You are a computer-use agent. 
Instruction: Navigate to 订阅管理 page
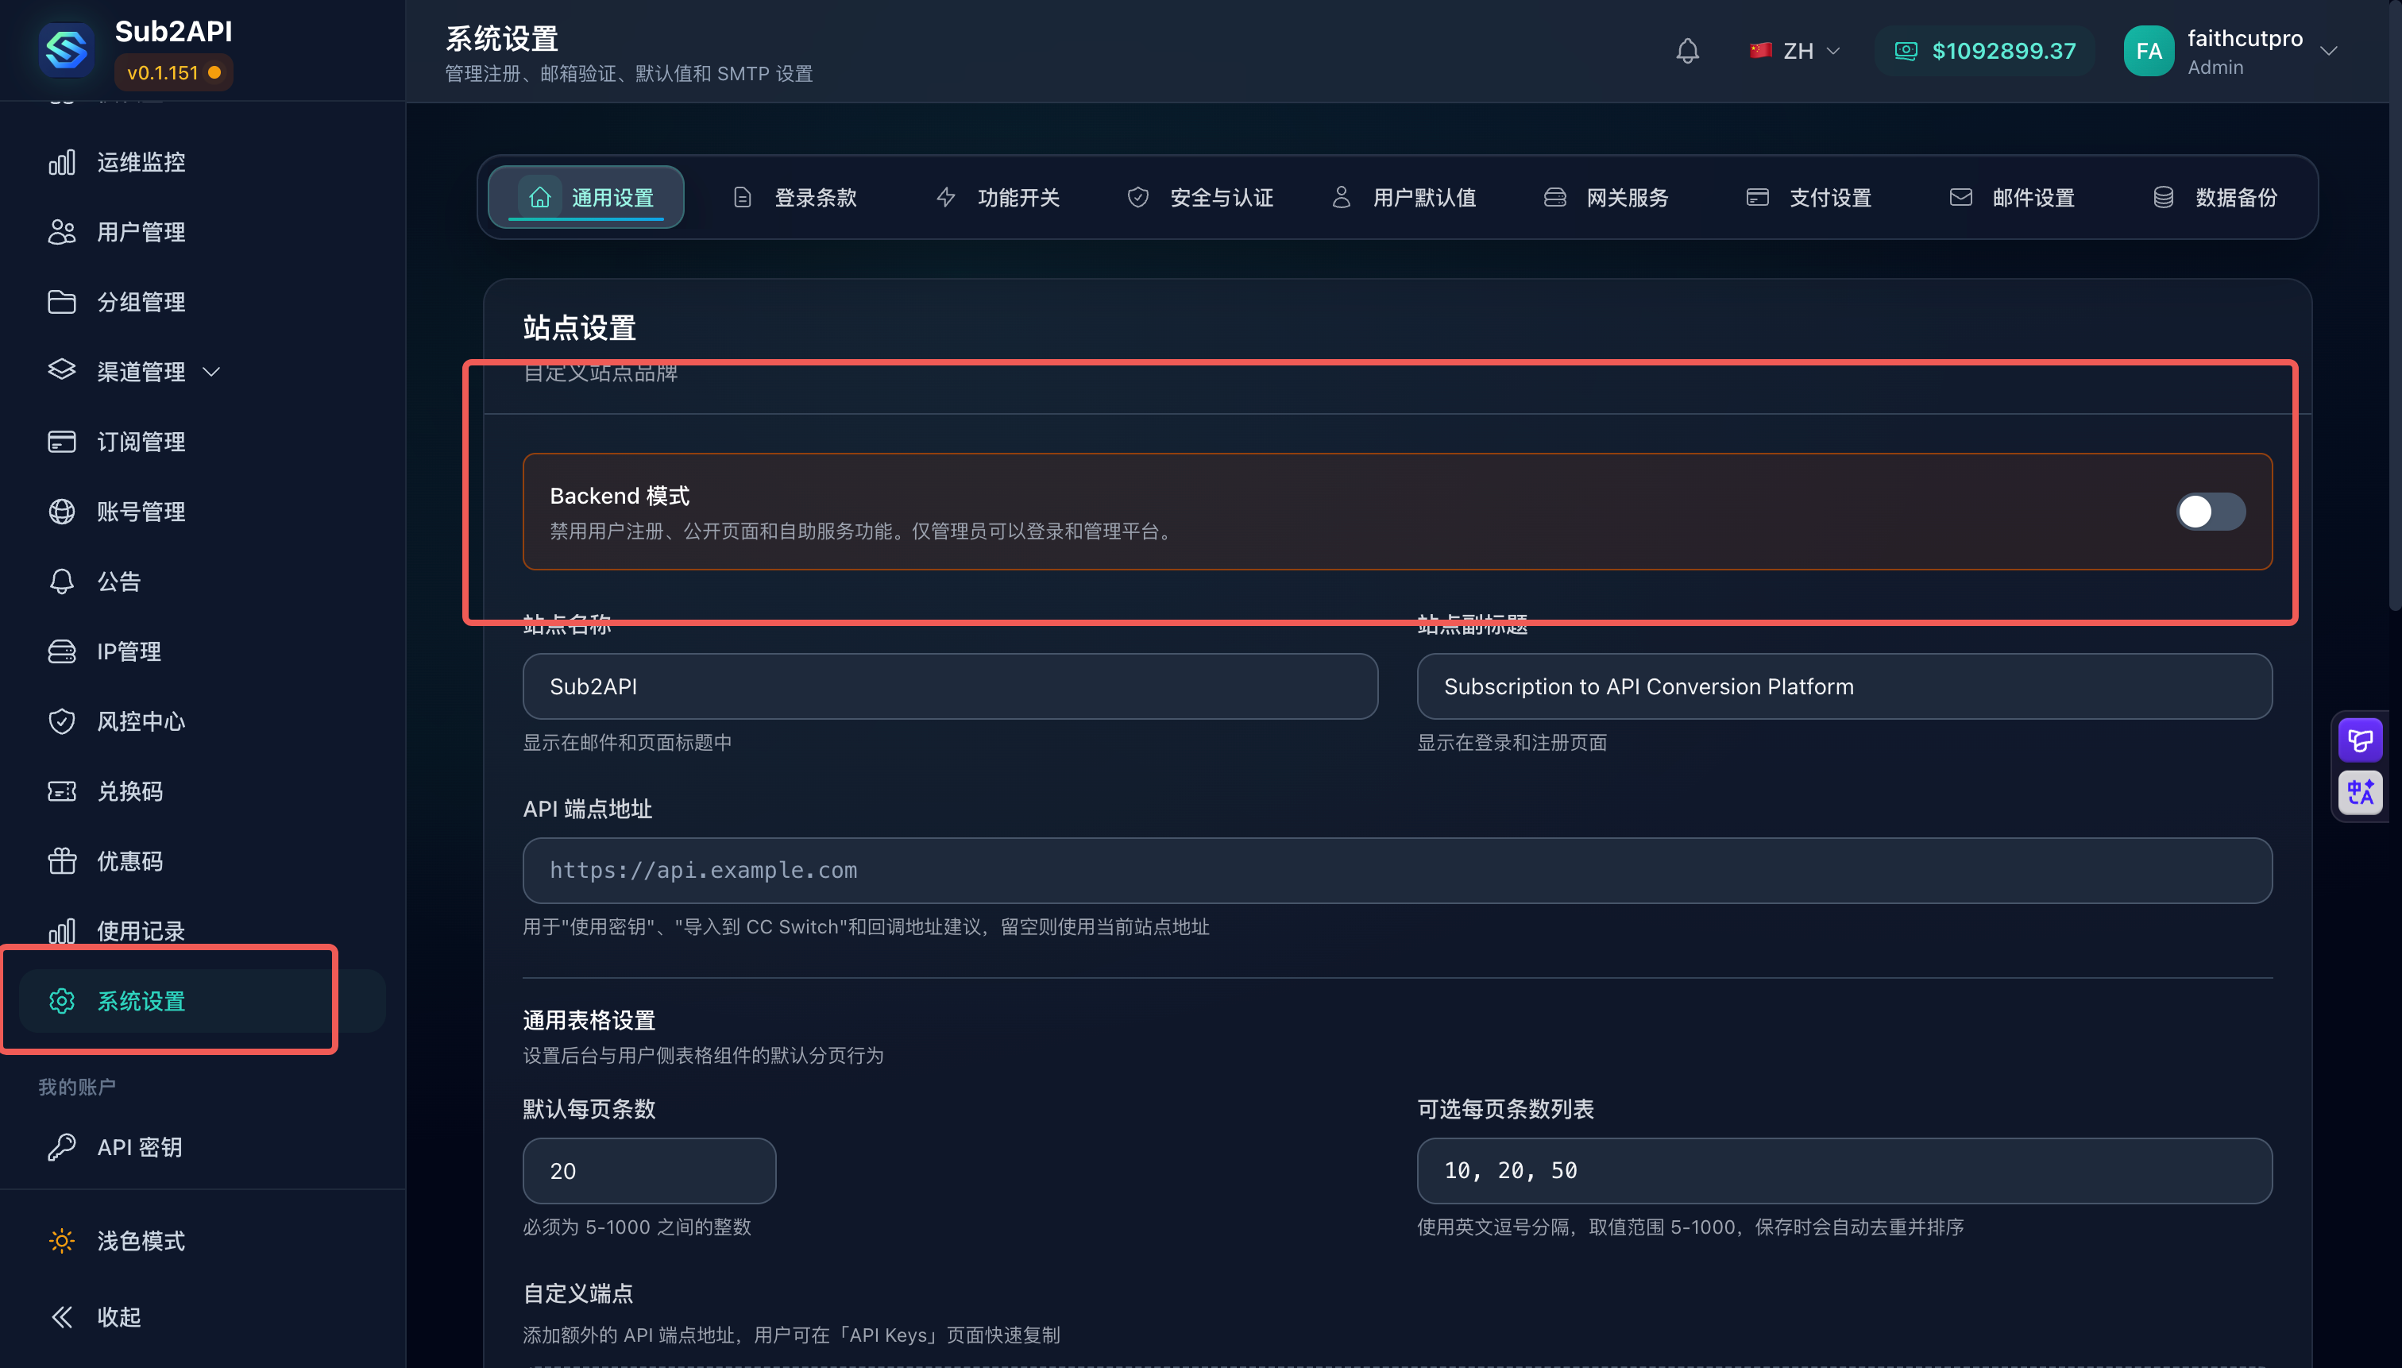click(202, 442)
